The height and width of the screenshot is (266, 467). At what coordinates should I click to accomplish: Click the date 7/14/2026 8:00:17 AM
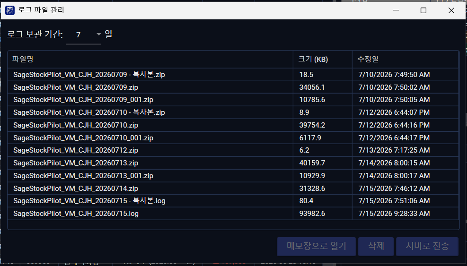point(394,176)
